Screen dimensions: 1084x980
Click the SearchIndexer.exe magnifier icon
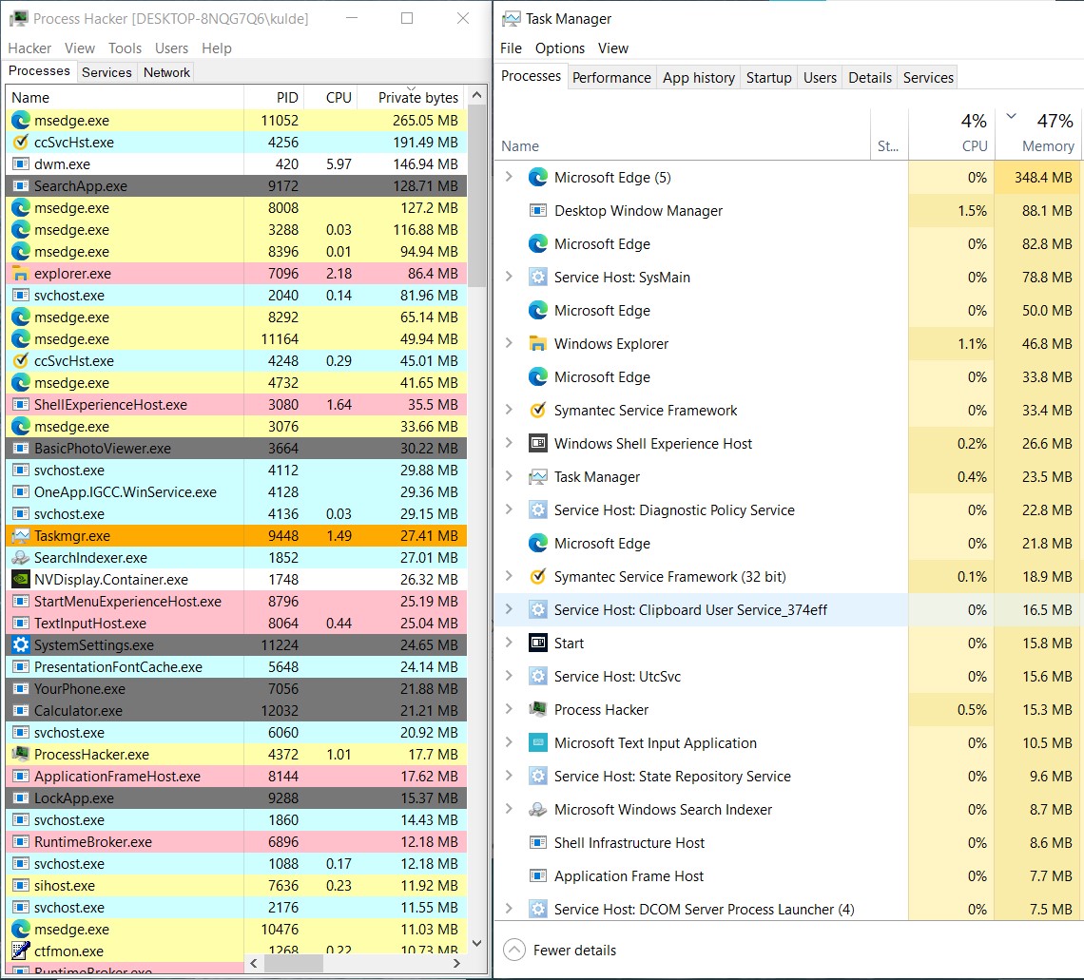[20, 557]
